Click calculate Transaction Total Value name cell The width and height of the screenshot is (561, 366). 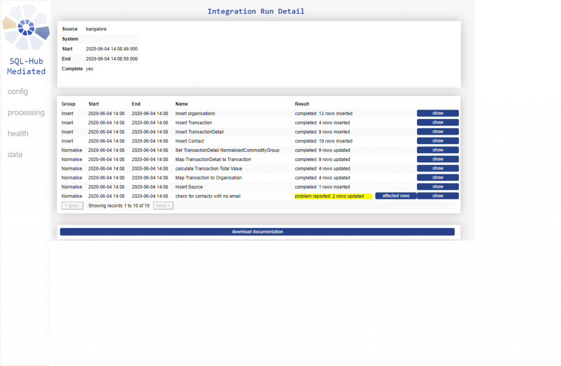(209, 169)
